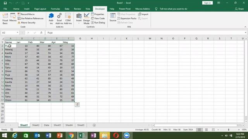The height and width of the screenshot is (139, 248).
Task: Customize Quick Access Toolbar dropdown
Action: pos(28,3)
